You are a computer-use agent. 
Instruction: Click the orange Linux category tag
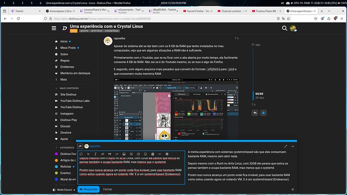coord(74,31)
